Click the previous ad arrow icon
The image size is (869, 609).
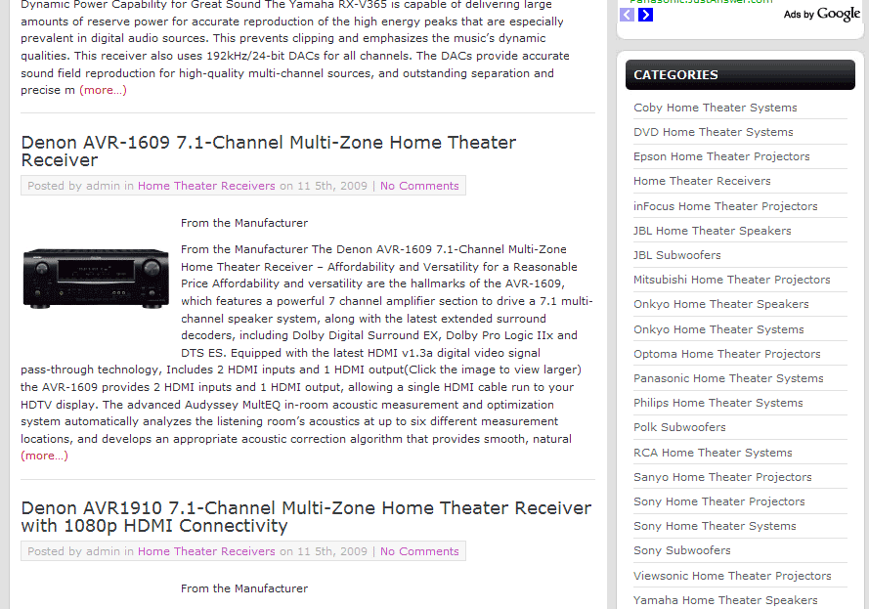627,15
